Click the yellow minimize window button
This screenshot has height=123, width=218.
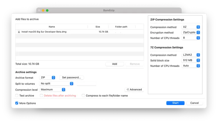(x=43, y=10)
